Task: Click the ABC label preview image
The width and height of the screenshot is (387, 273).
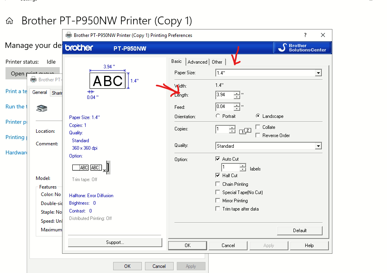Action: click(108, 81)
